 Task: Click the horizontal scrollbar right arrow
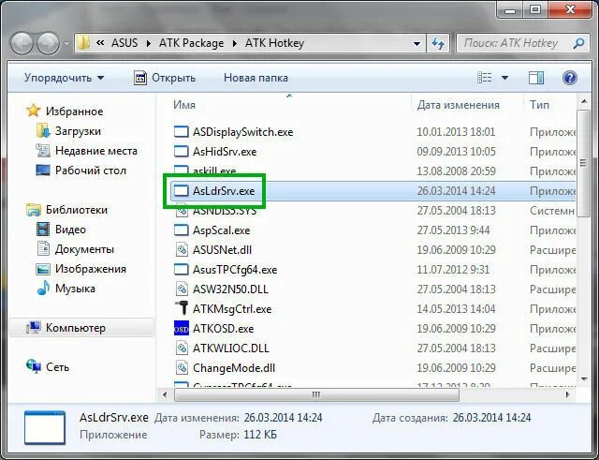click(567, 394)
